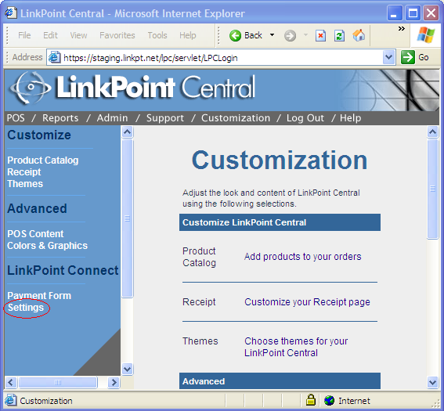Viewport: 444px width, 411px height.
Task: Click the main page scroll down arrow
Action: (x=433, y=383)
